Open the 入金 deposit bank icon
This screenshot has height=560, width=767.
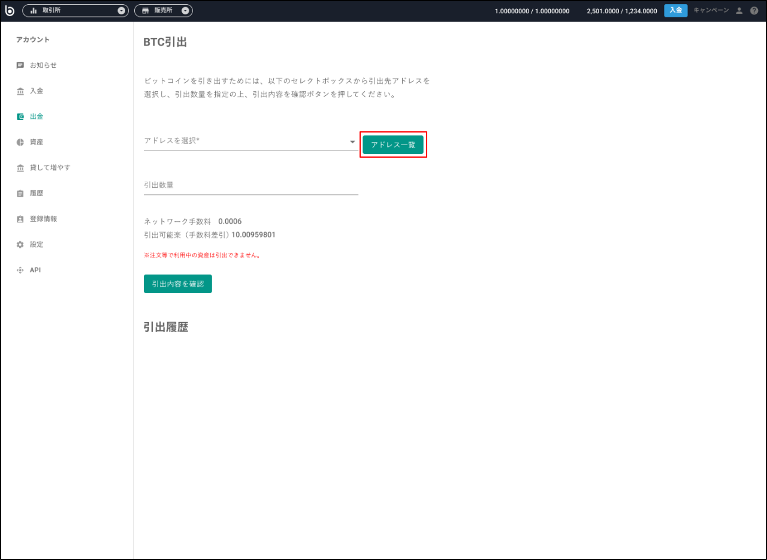[x=20, y=91]
